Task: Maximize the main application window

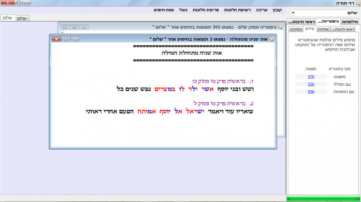Action: point(19,3)
